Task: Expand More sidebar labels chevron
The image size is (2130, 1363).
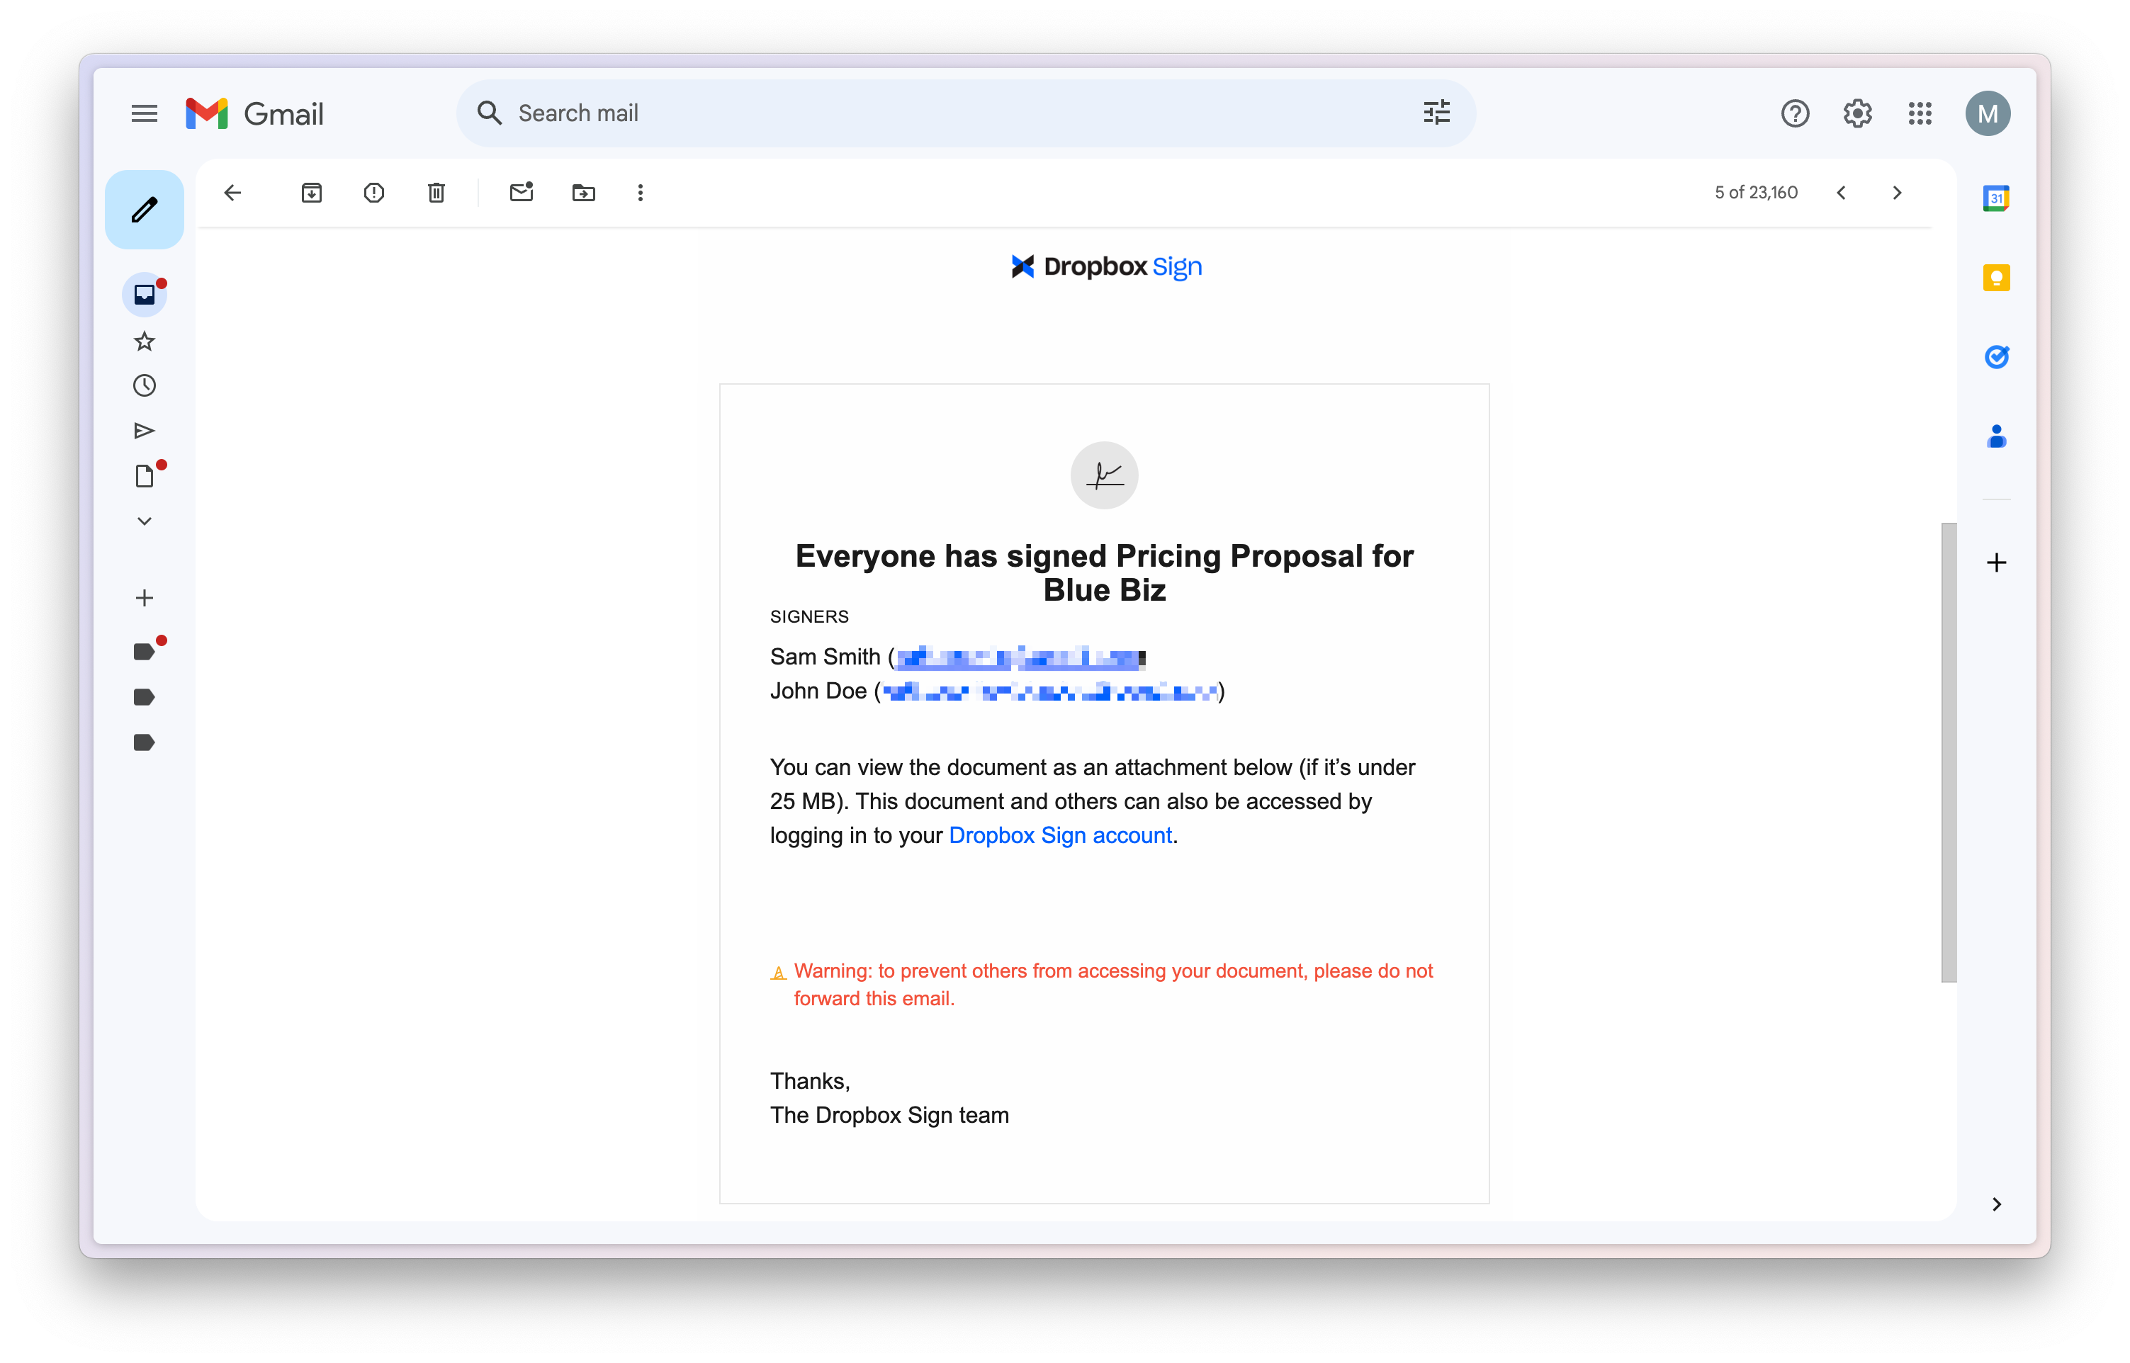Action: [x=145, y=521]
